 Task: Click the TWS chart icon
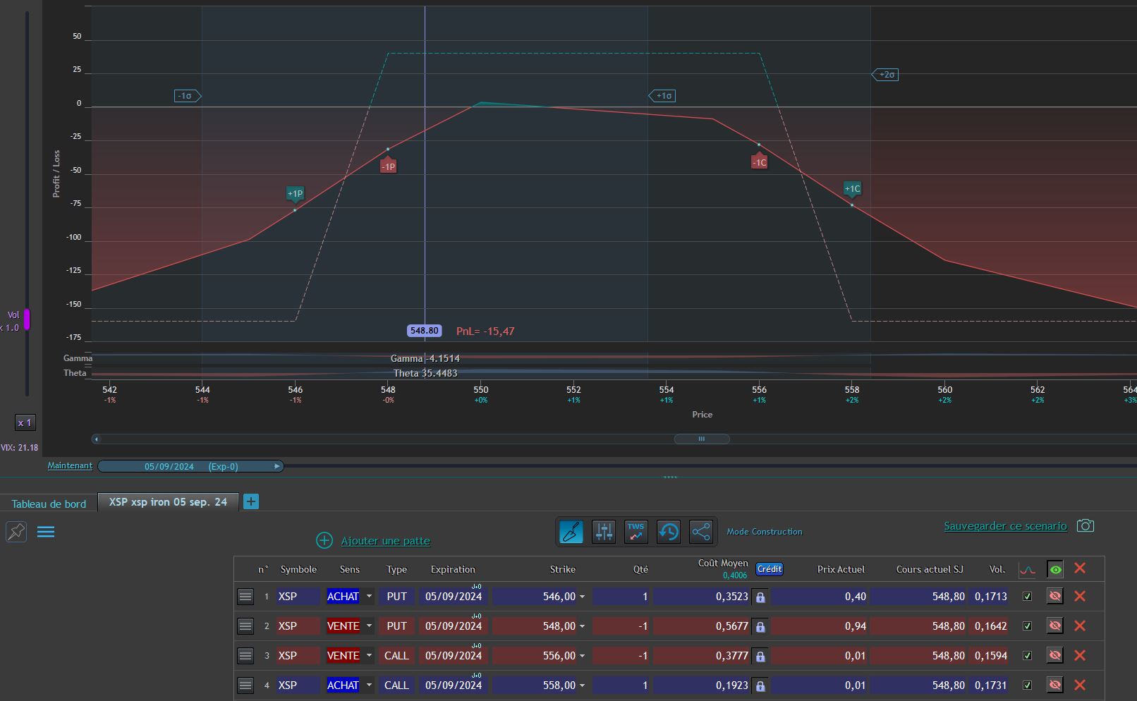[x=636, y=532]
